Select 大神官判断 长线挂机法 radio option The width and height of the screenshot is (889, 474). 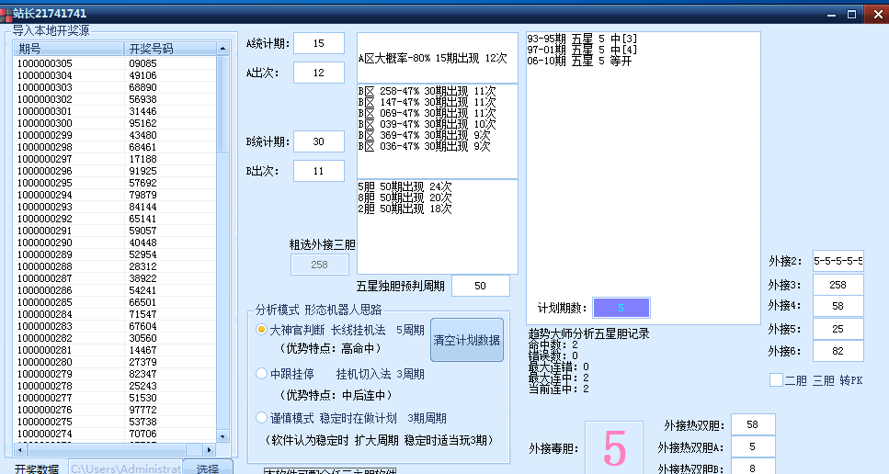261,330
